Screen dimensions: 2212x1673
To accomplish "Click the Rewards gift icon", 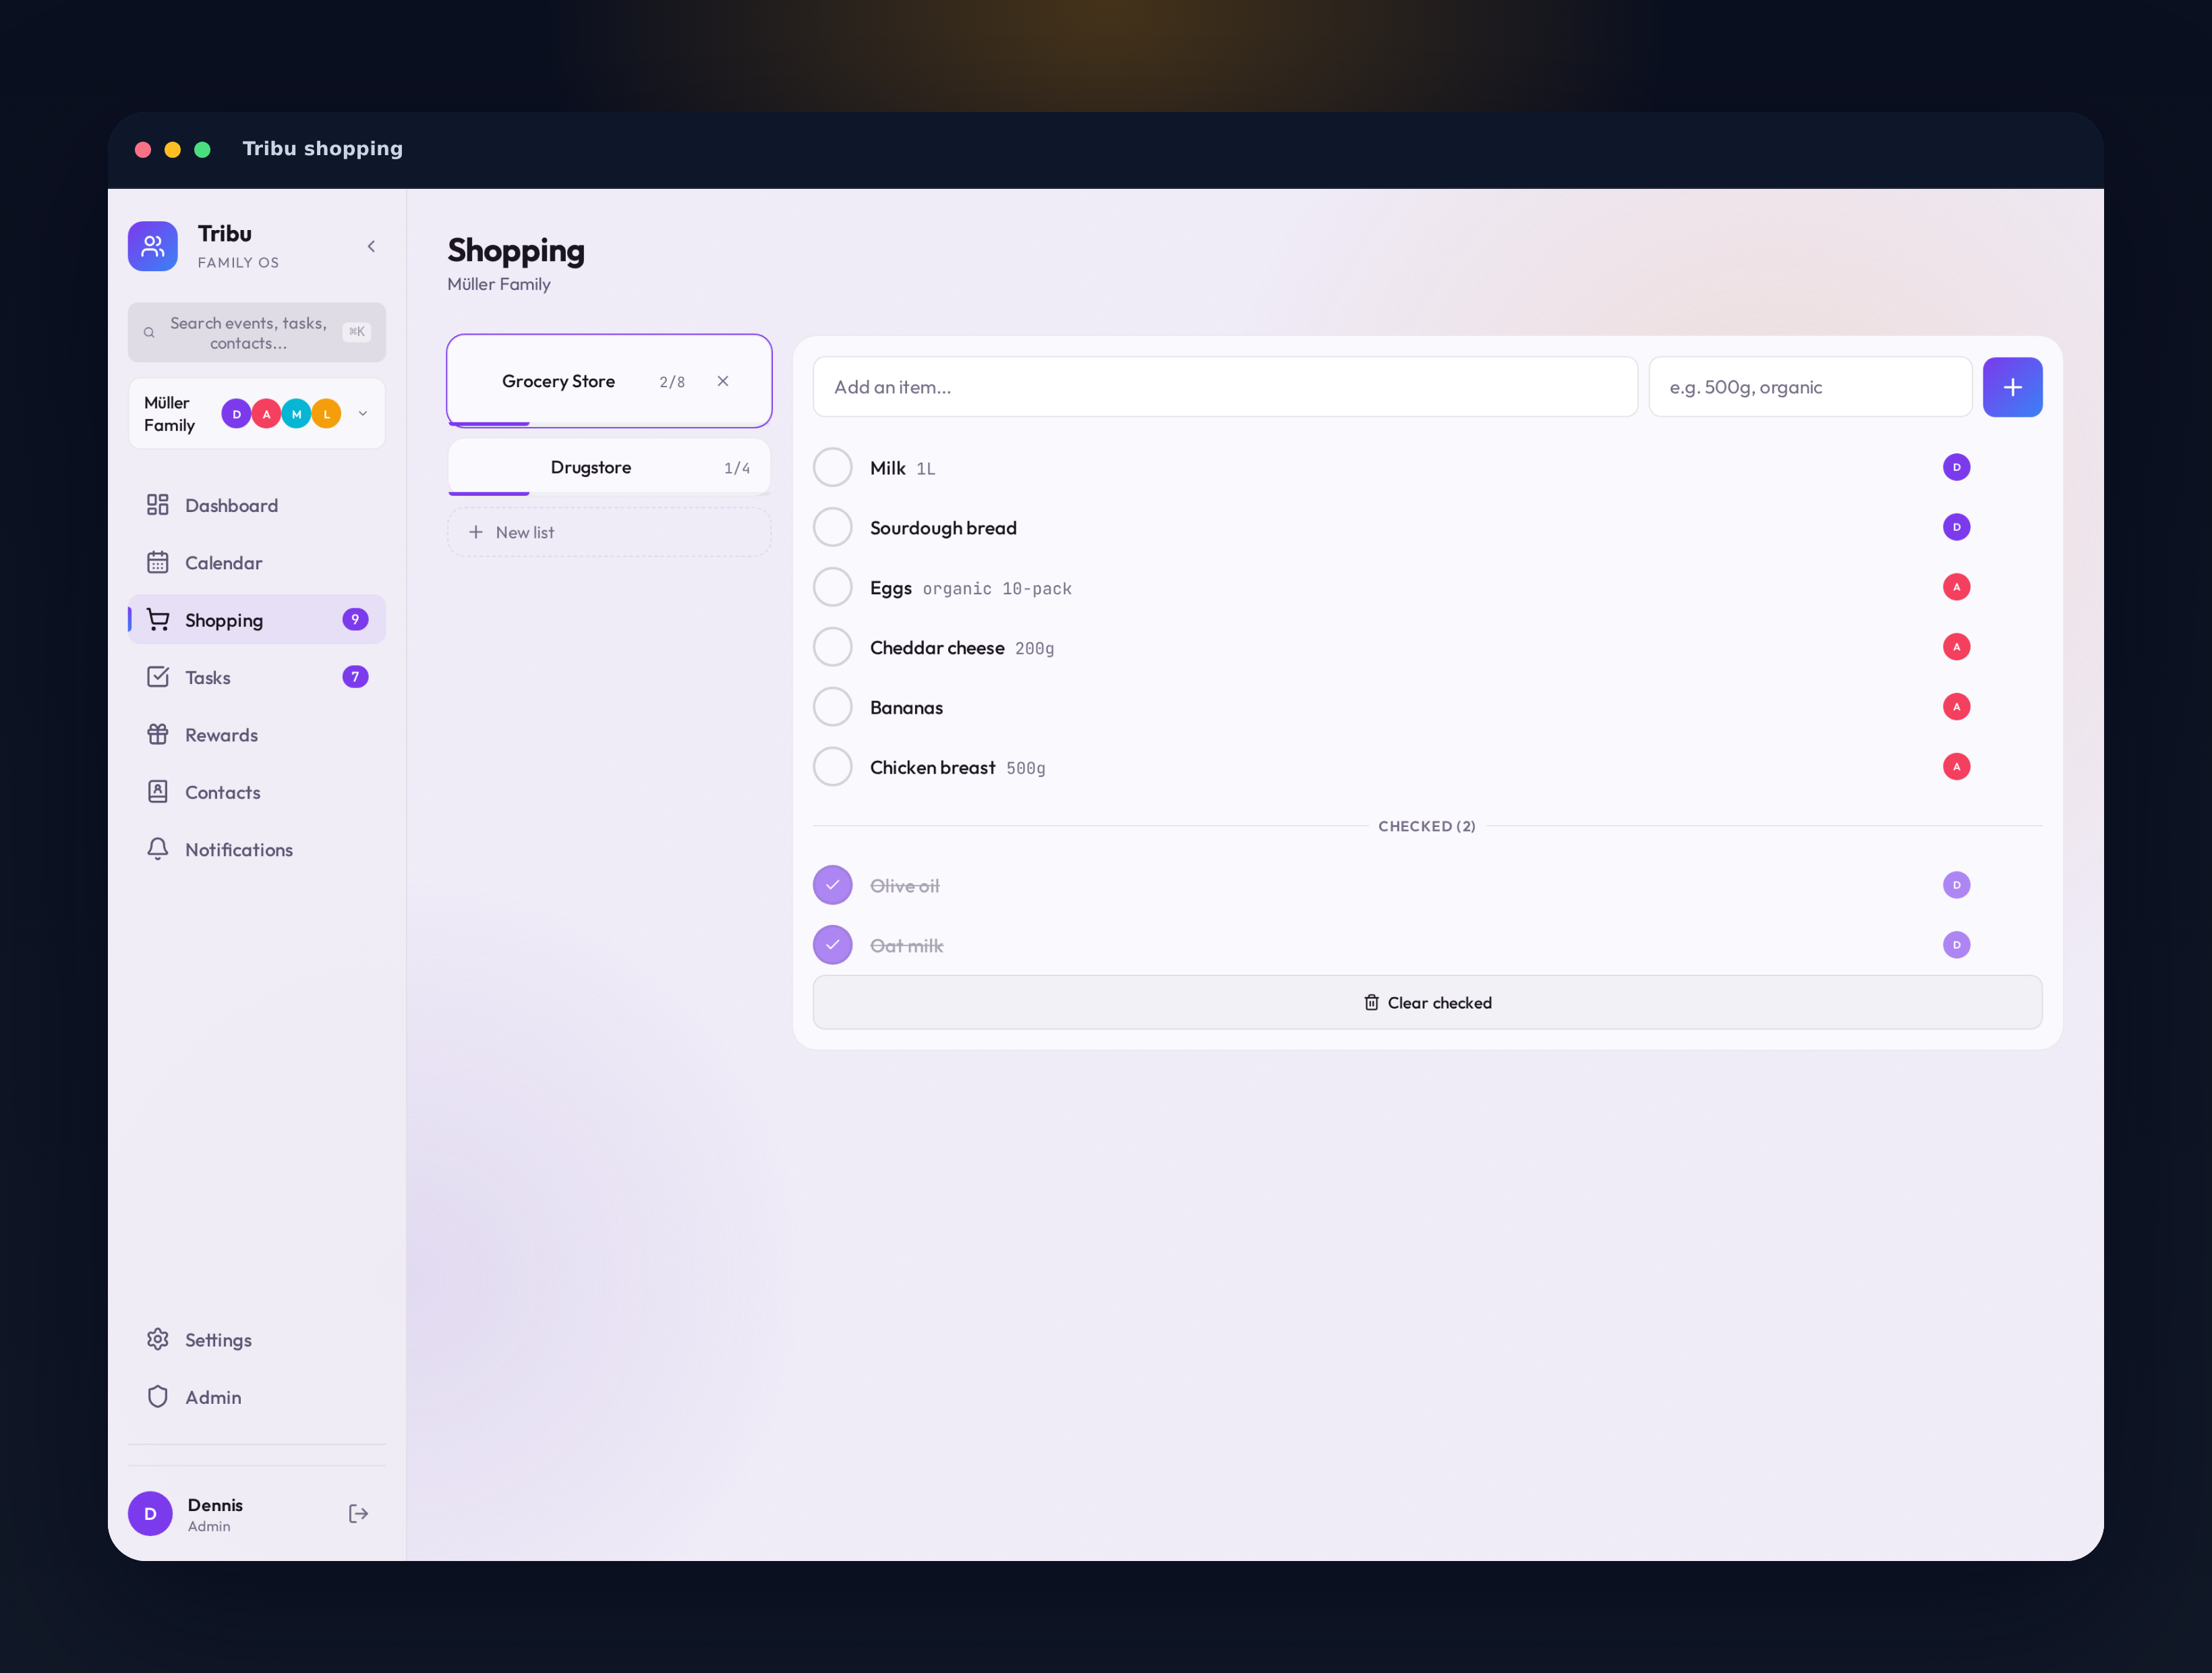I will (158, 735).
